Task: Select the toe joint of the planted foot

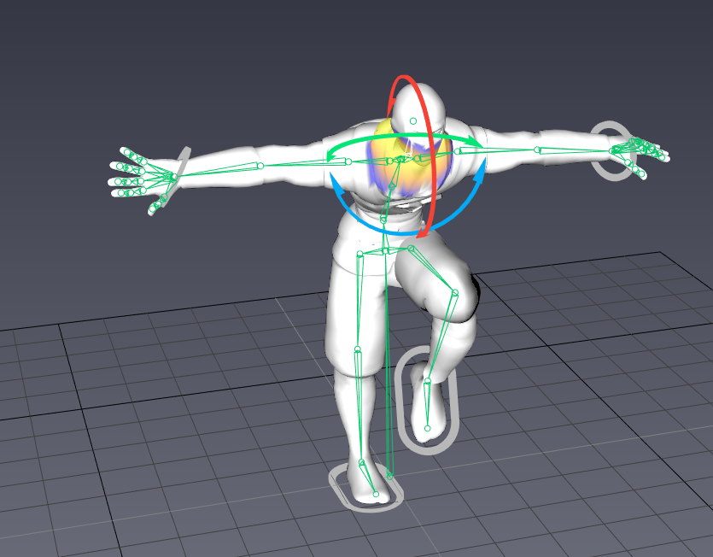Action: pos(376,494)
